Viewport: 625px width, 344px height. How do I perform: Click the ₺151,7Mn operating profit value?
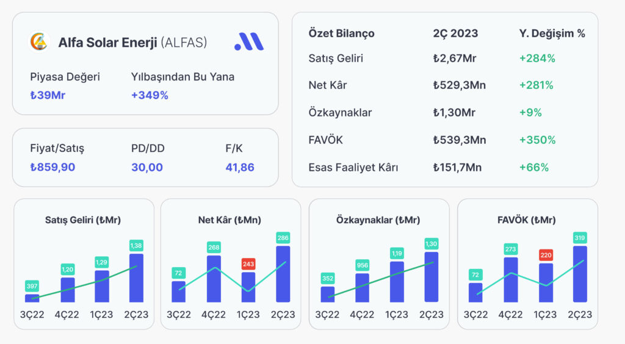(x=458, y=168)
